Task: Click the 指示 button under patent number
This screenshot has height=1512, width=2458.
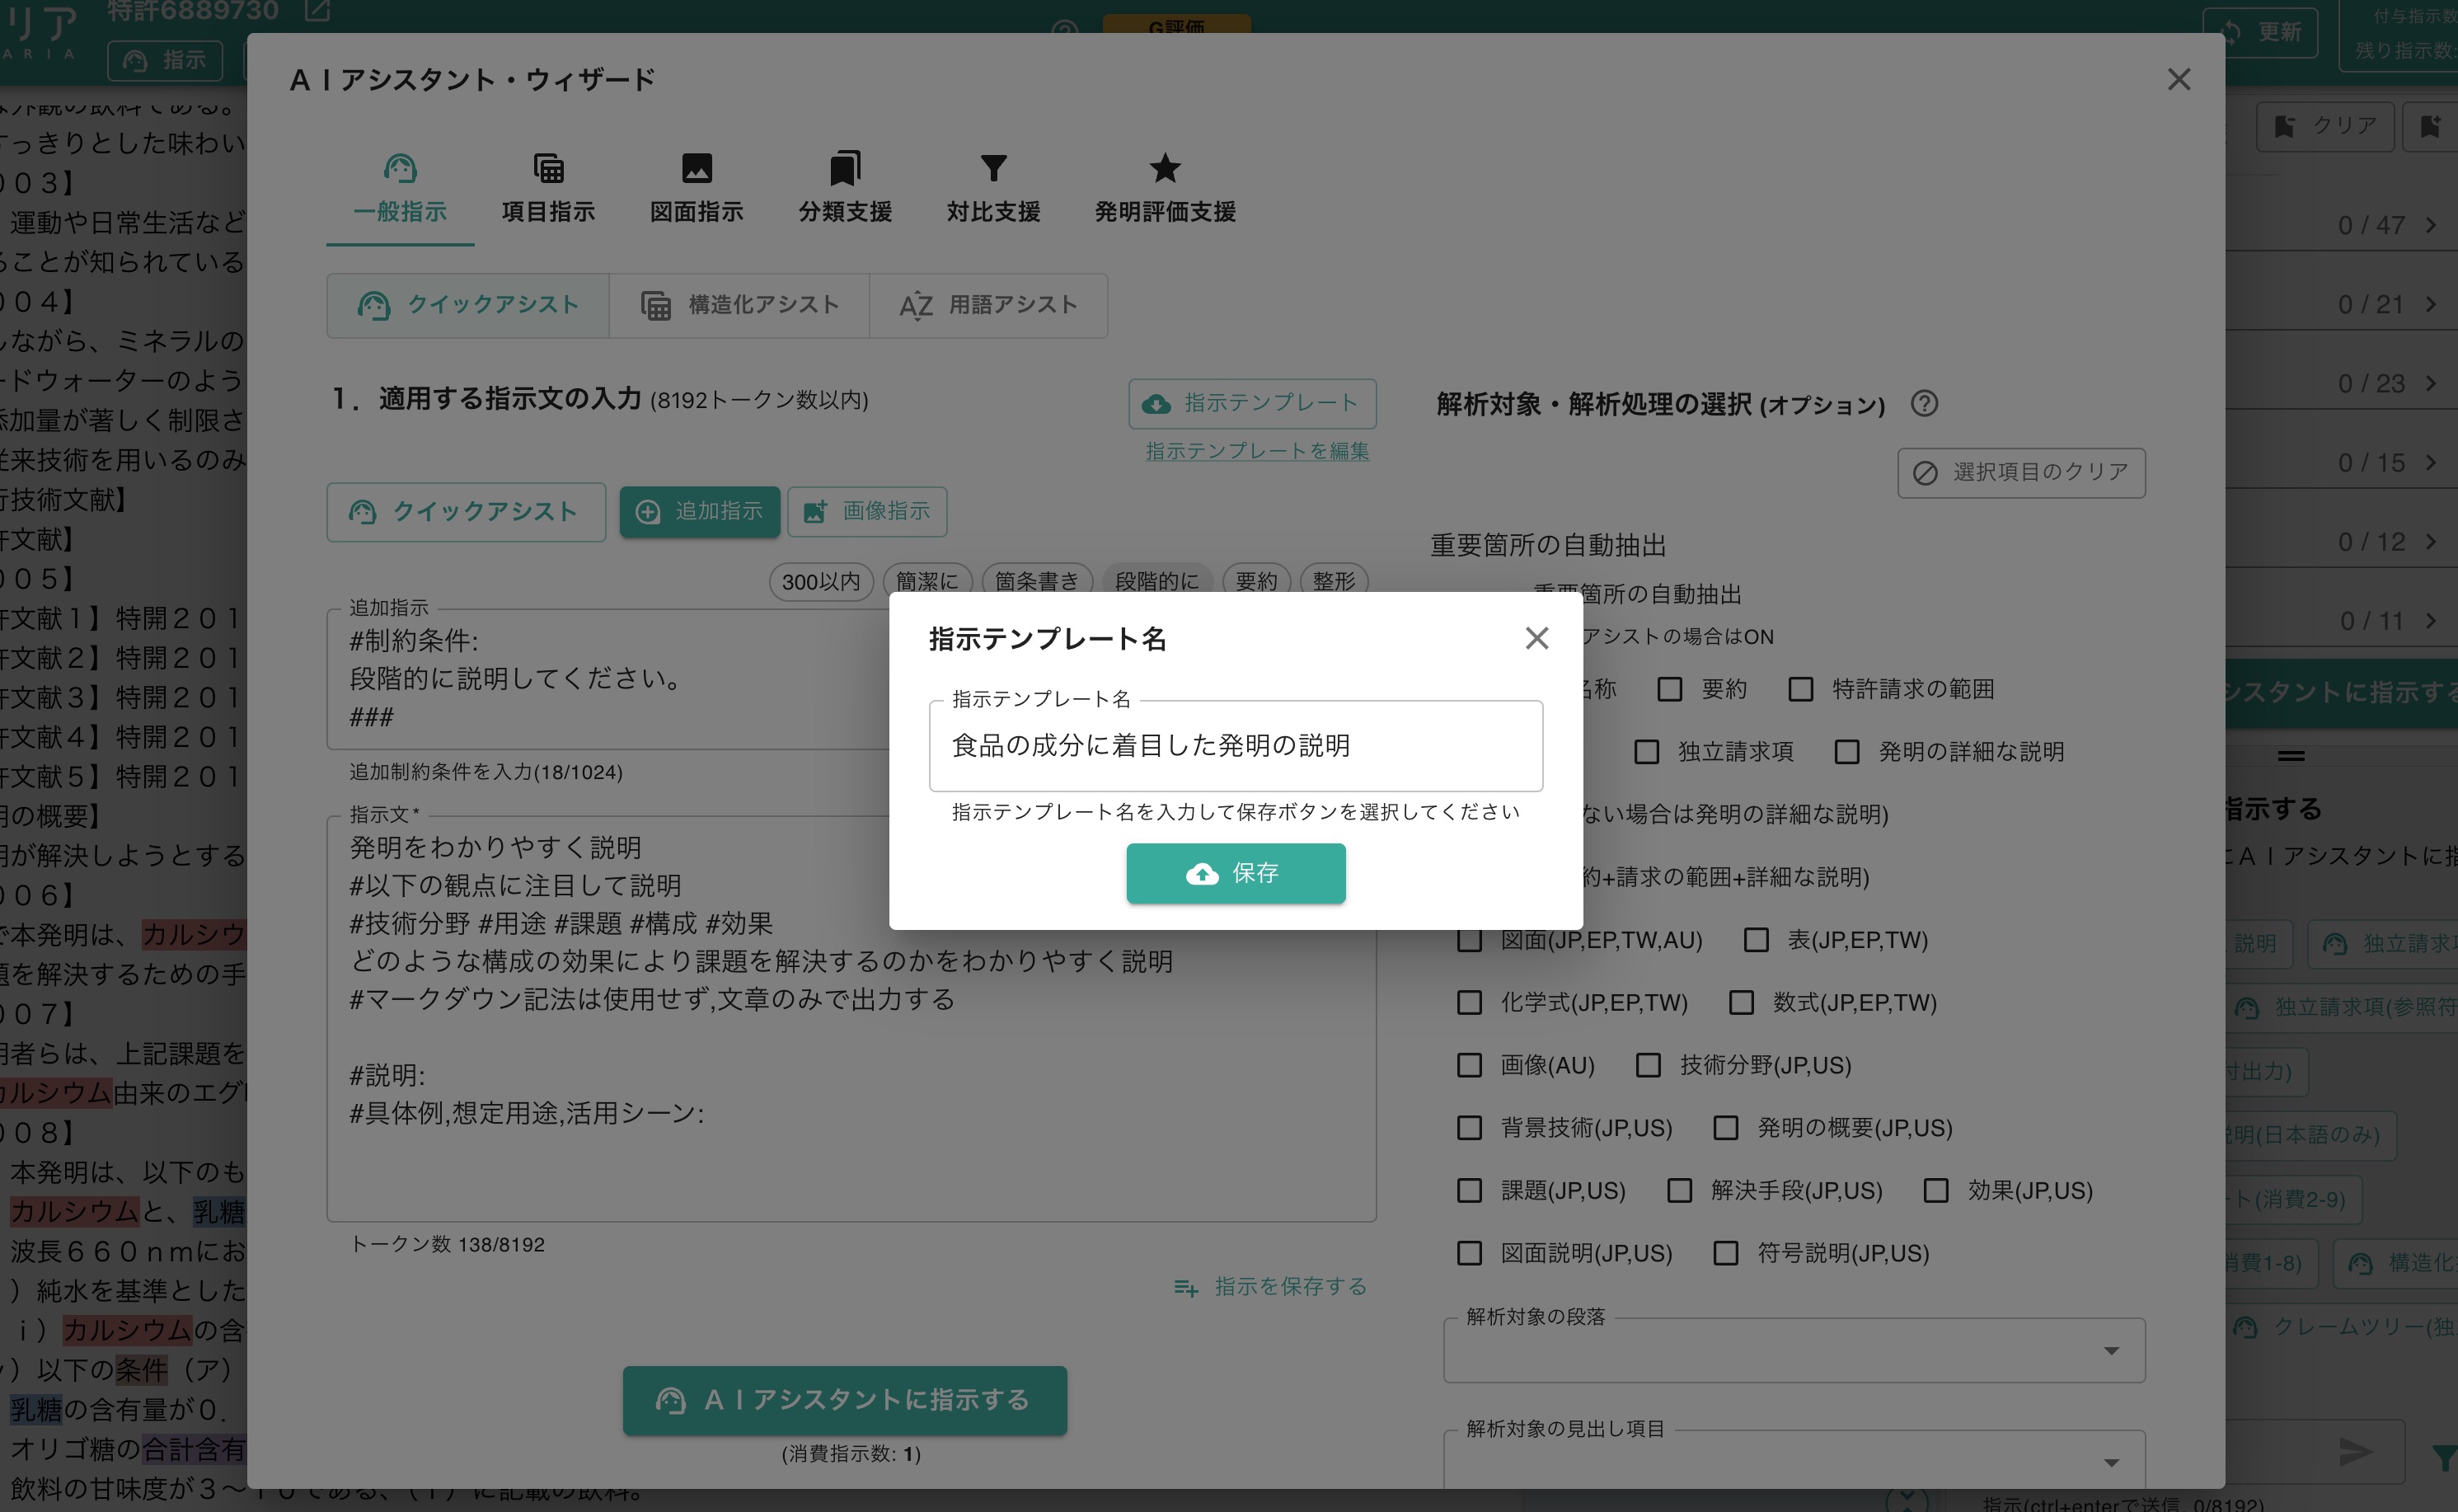Action: 165,60
